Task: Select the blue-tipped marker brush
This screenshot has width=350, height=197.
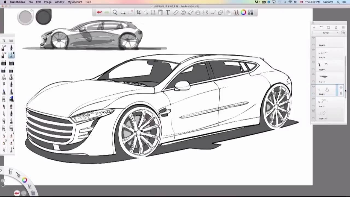Action: (11, 99)
